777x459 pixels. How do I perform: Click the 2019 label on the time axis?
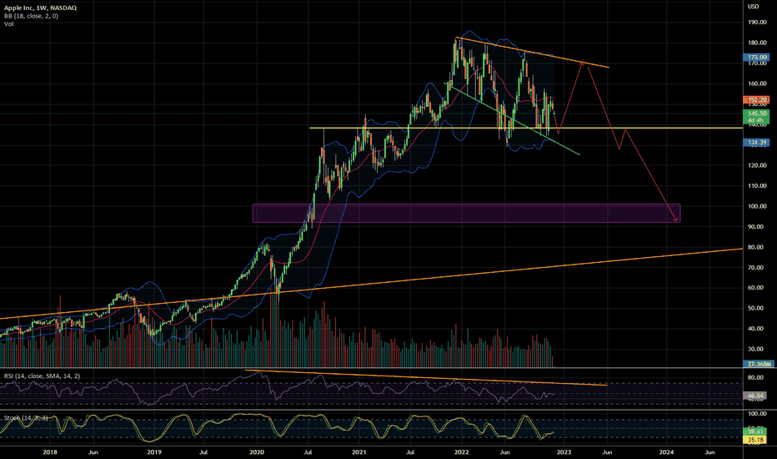pos(154,452)
